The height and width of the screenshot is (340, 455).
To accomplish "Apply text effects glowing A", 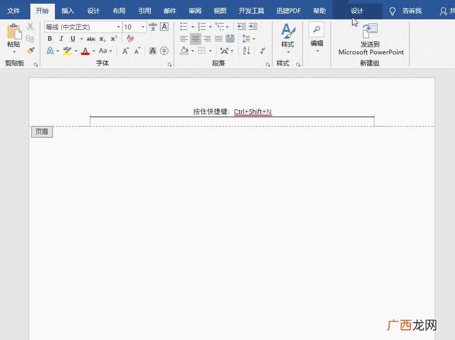I will coord(50,51).
